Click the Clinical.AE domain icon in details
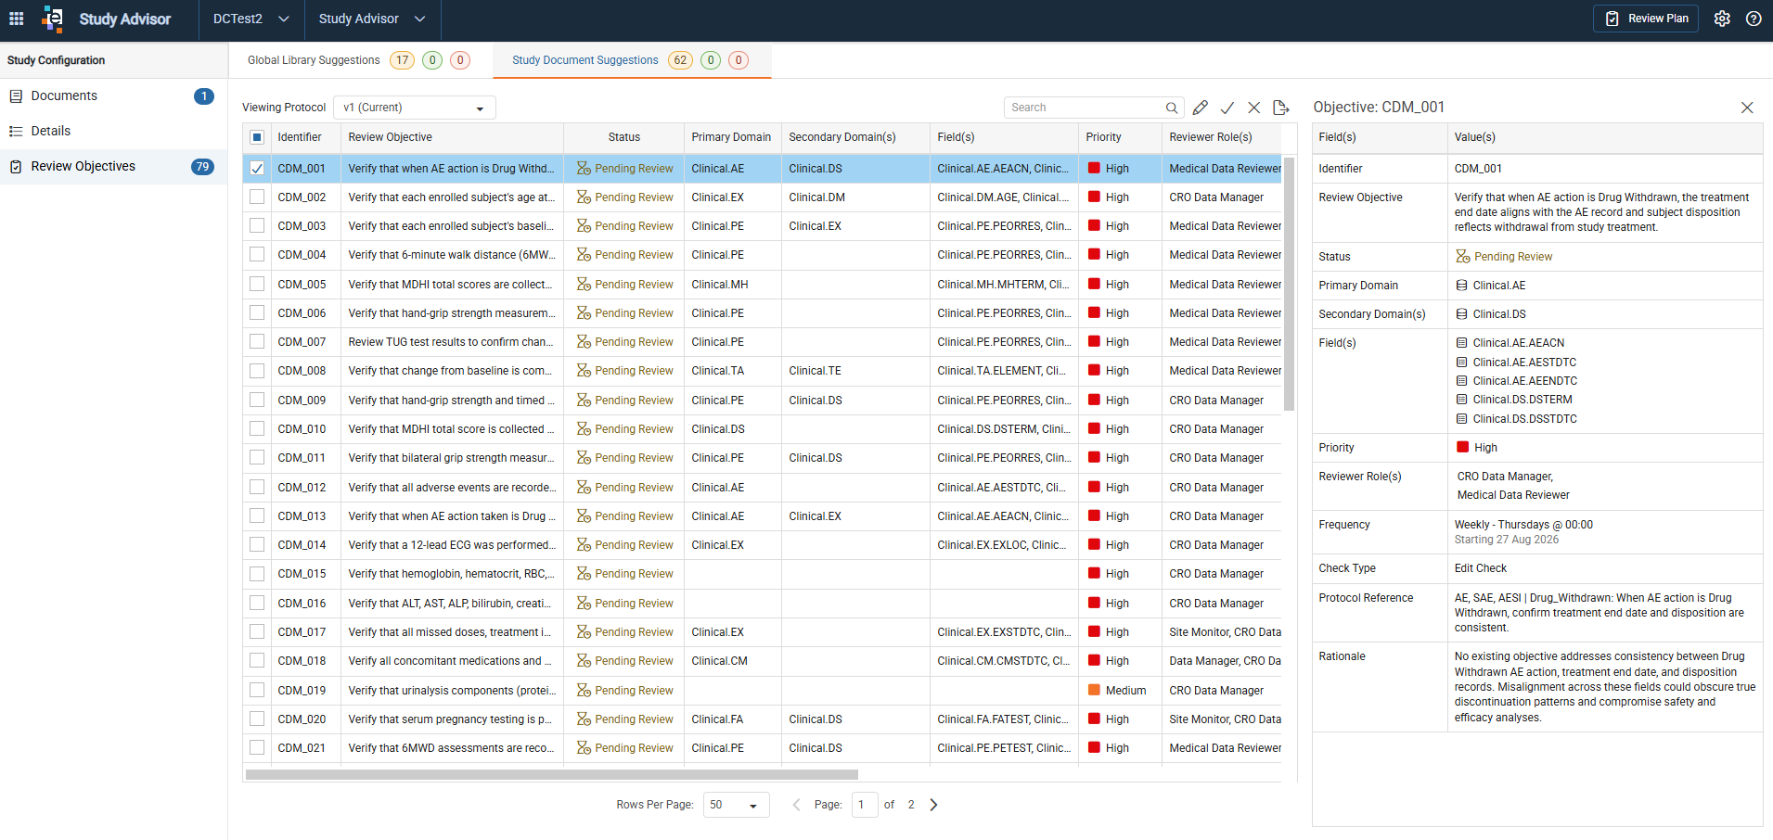This screenshot has width=1773, height=840. (1462, 286)
